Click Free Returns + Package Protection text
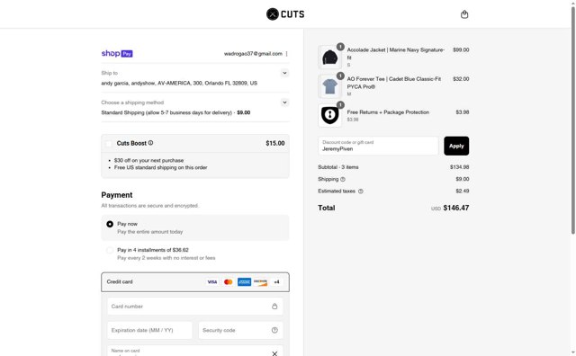The image size is (576, 356). point(388,112)
